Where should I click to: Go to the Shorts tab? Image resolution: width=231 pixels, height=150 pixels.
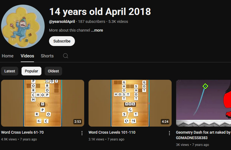[x=47, y=56]
